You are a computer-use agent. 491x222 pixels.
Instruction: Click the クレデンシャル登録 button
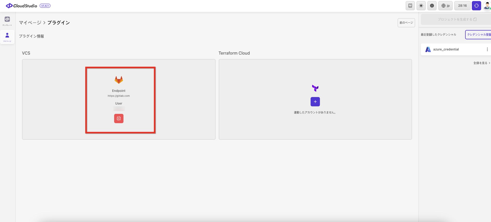pyautogui.click(x=478, y=35)
